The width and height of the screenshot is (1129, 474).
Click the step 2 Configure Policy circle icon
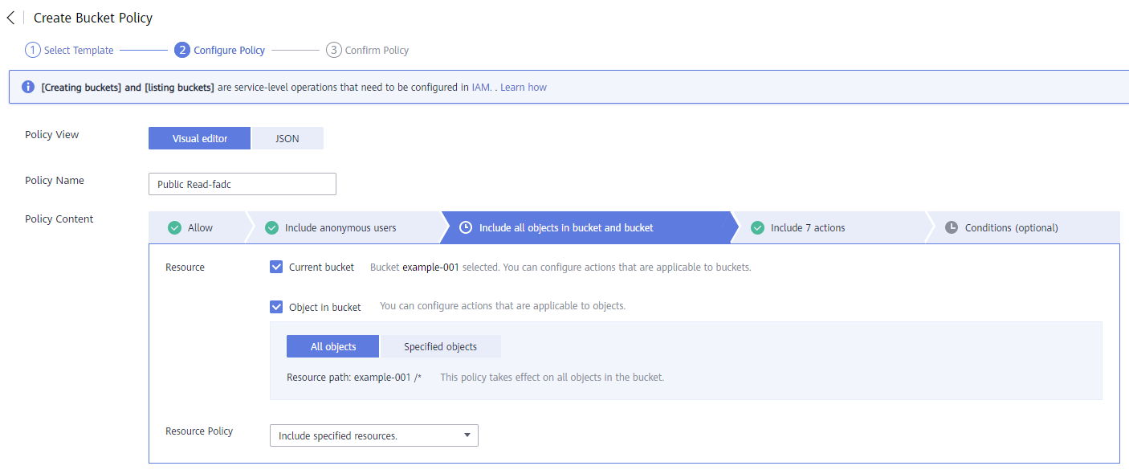pos(182,50)
